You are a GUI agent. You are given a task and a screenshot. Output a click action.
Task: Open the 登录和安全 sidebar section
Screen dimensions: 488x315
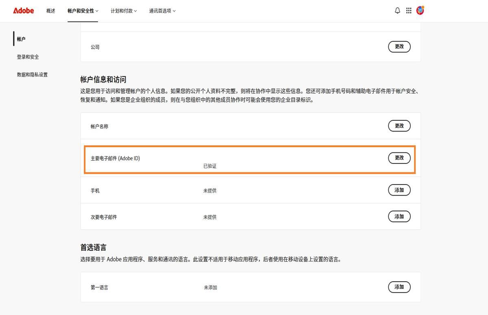tap(27, 57)
